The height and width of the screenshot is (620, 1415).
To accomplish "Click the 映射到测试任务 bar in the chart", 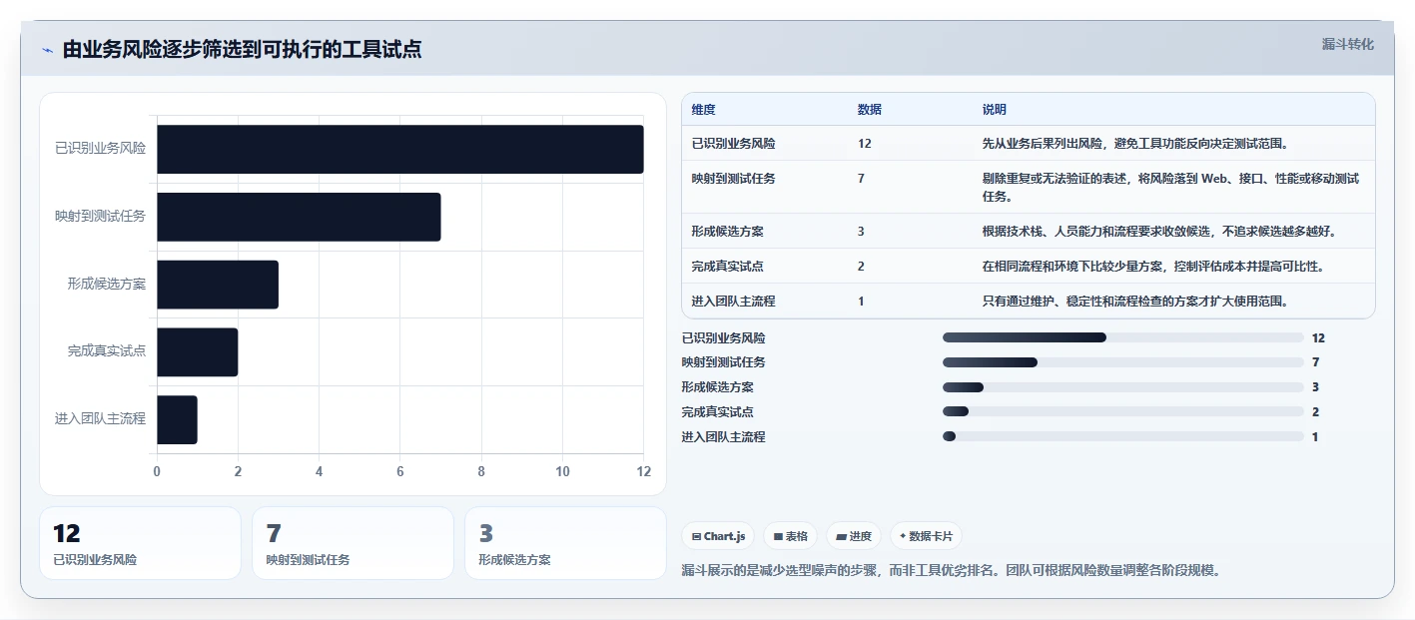I will [299, 217].
